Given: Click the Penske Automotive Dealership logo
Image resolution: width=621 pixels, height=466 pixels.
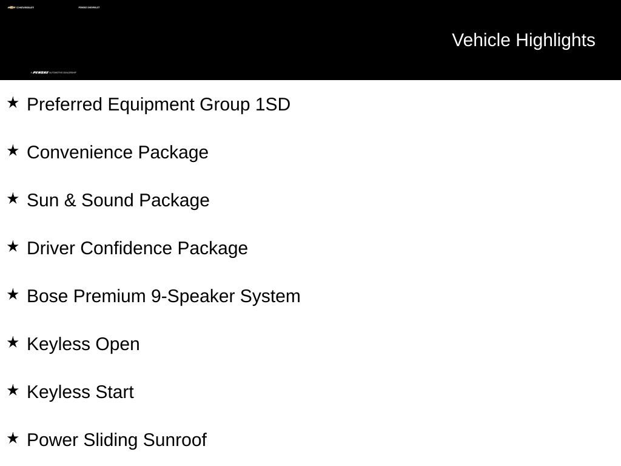Looking at the screenshot, I should click(x=53, y=73).
